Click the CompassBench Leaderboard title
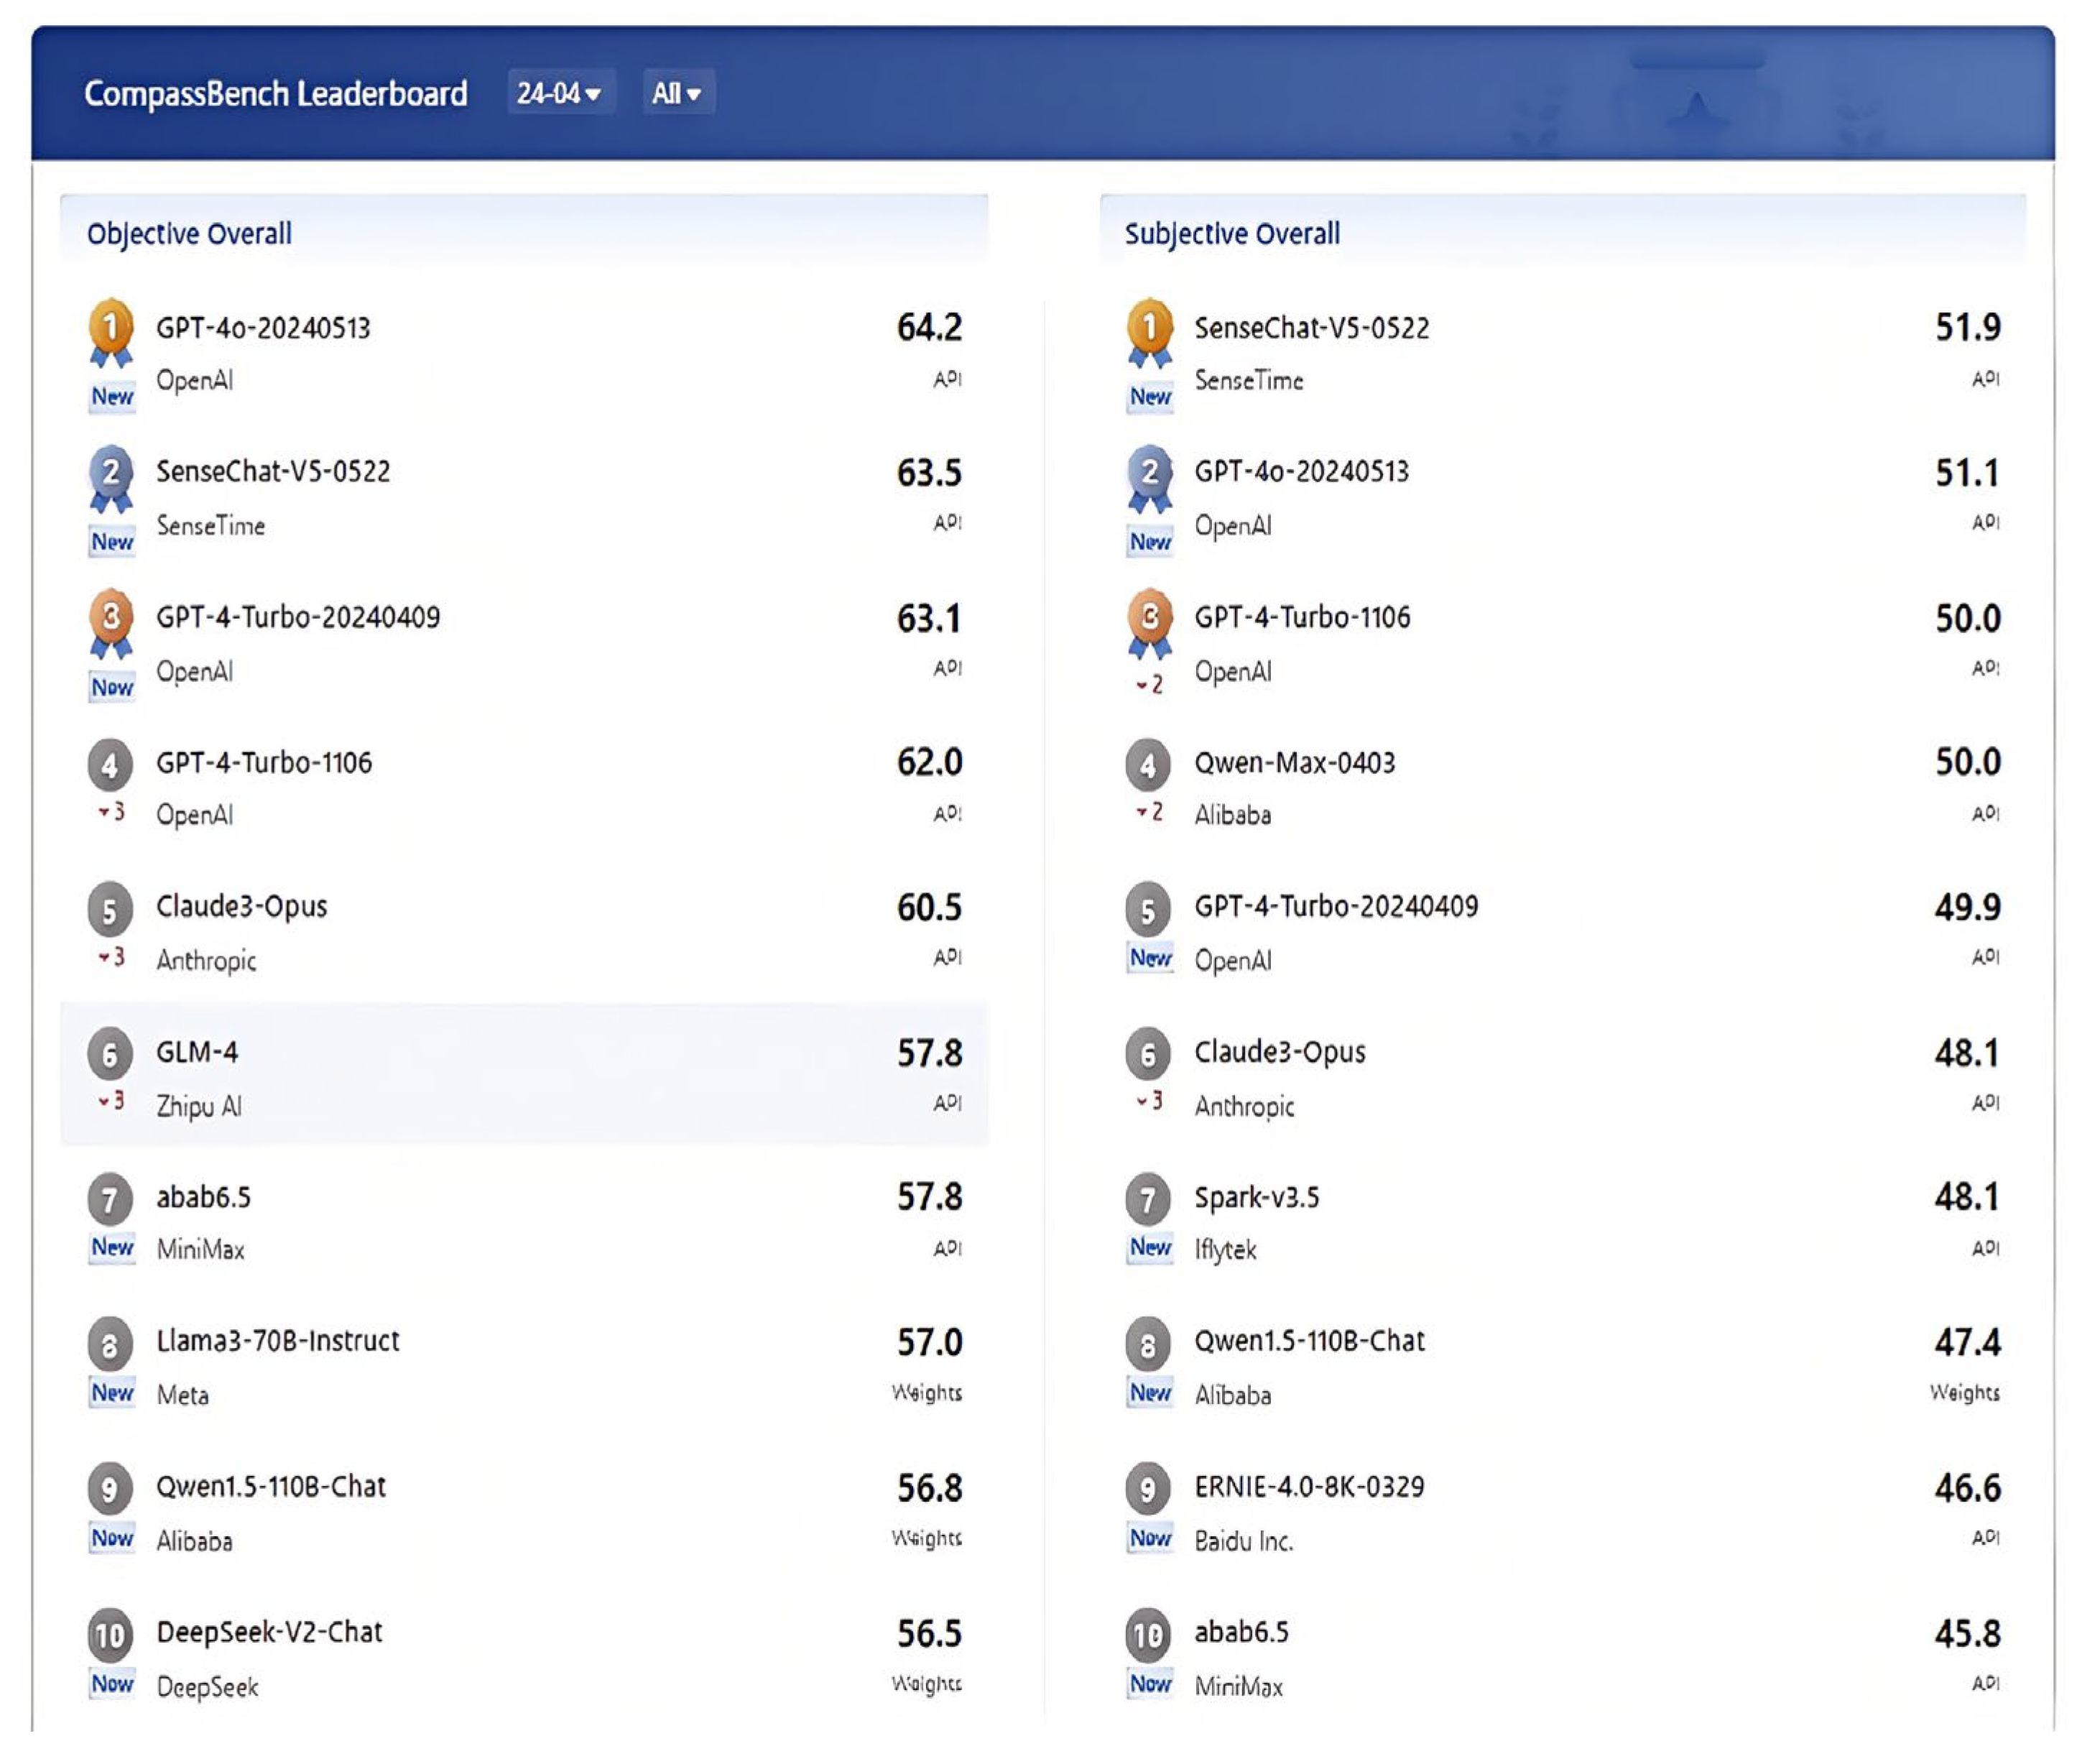 275,93
